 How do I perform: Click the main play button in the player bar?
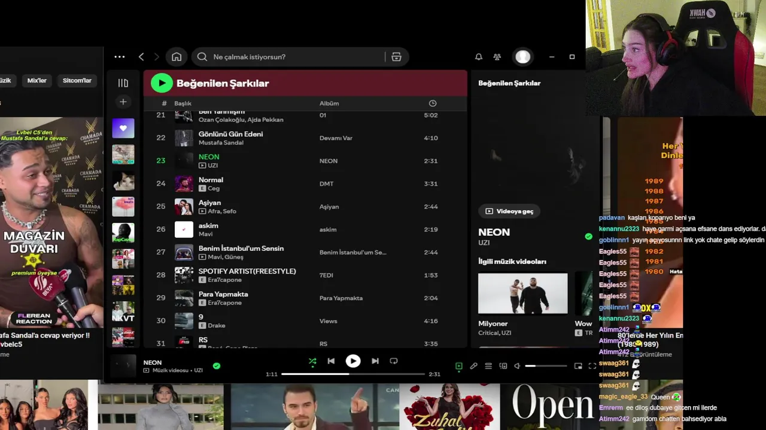pyautogui.click(x=353, y=361)
